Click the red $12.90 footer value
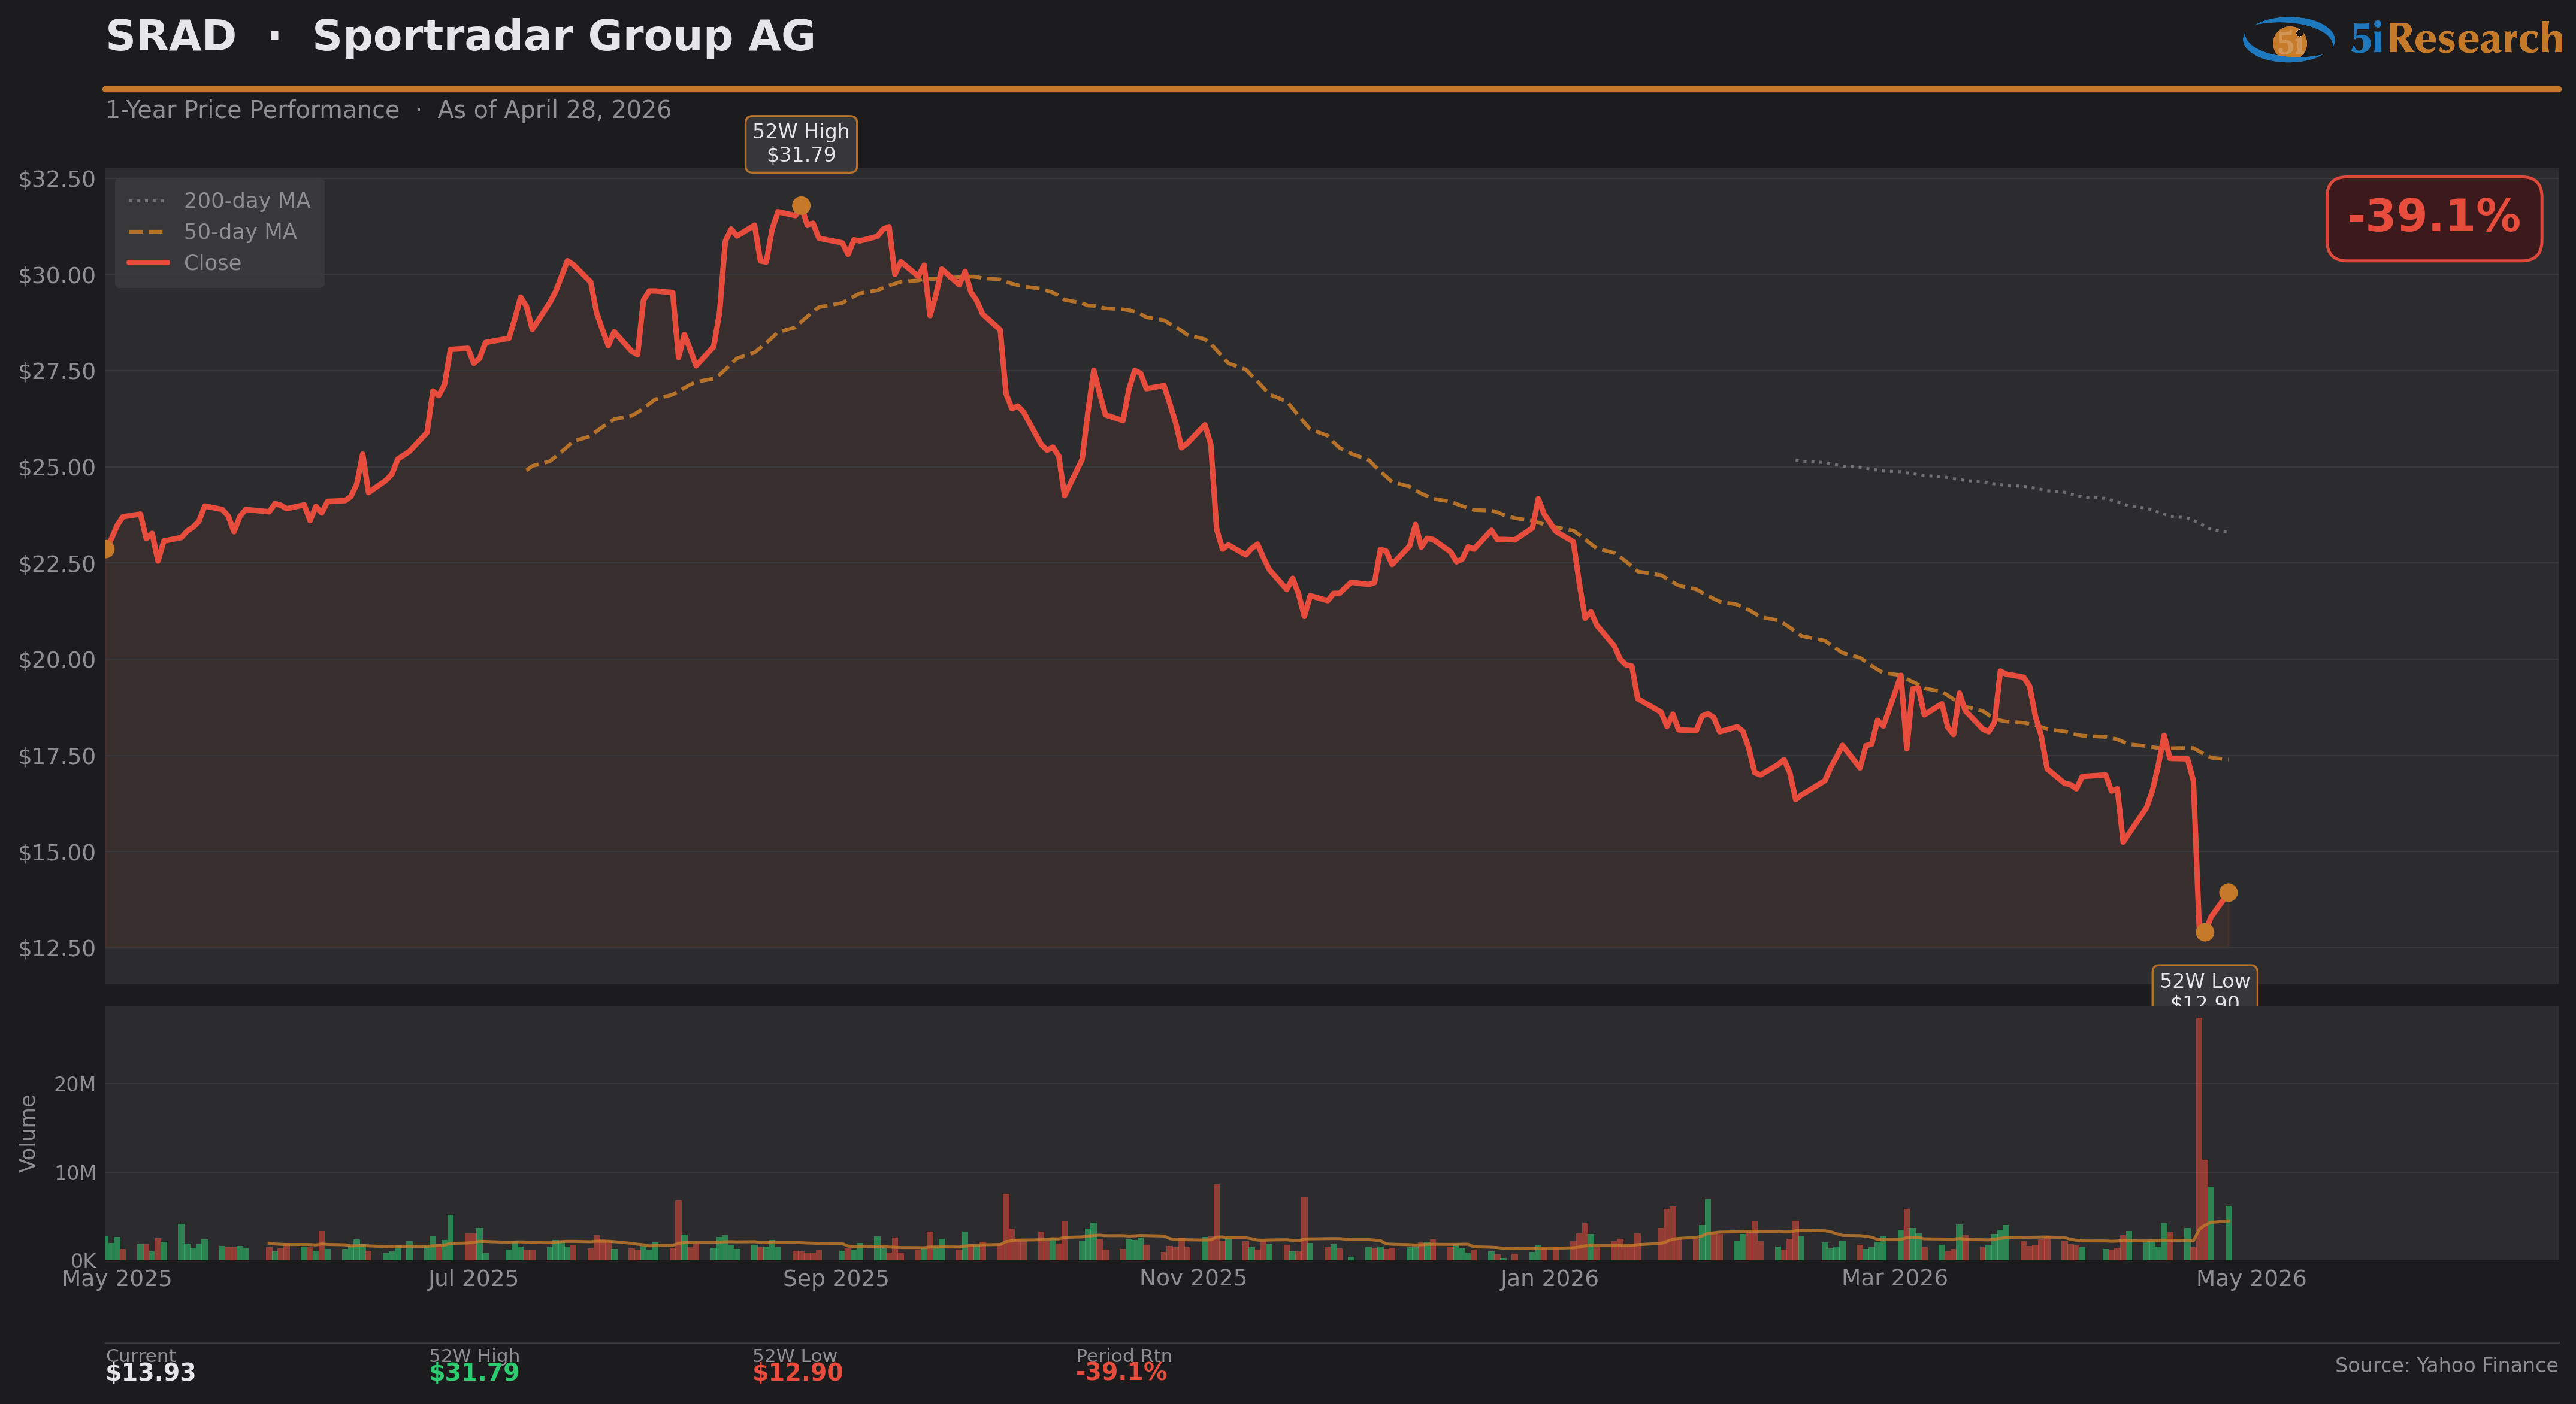This screenshot has width=2576, height=1404. (797, 1372)
